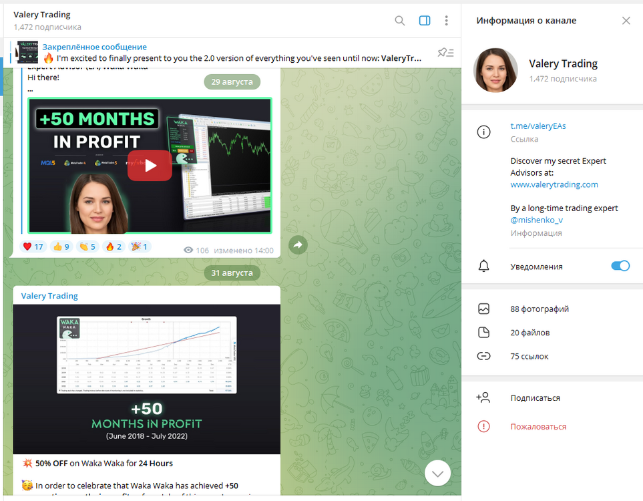Open the @mishenko_v profile
Image resolution: width=643 pixels, height=501 pixels.
coord(536,220)
